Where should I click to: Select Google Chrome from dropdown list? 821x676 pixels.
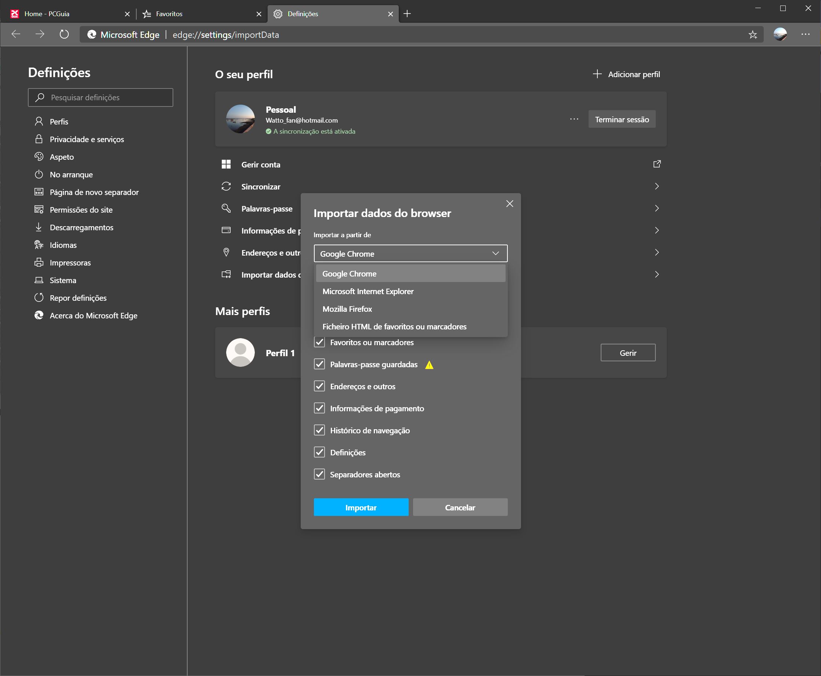click(410, 273)
